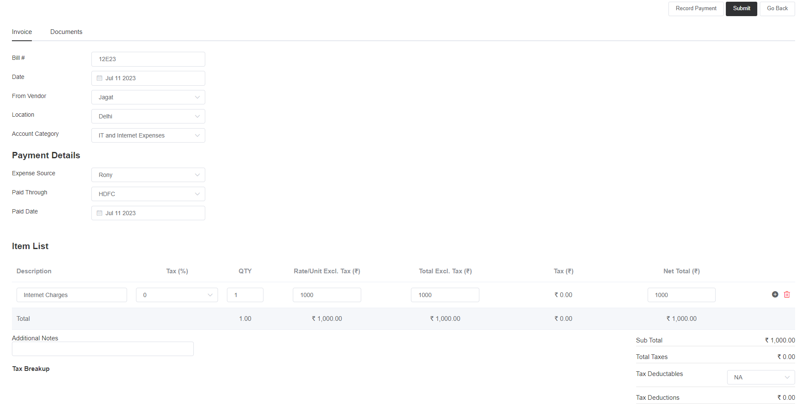Click the calendar icon in Date field
807x404 pixels.
99,78
